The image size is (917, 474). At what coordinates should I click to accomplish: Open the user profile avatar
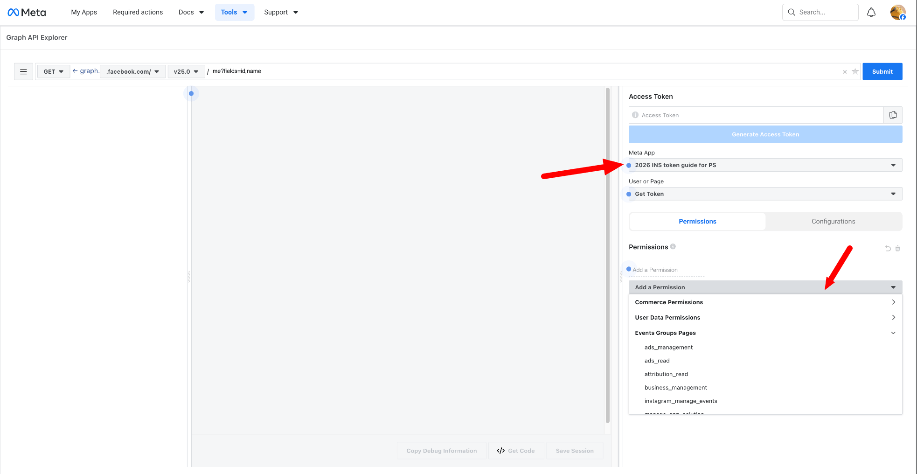897,13
